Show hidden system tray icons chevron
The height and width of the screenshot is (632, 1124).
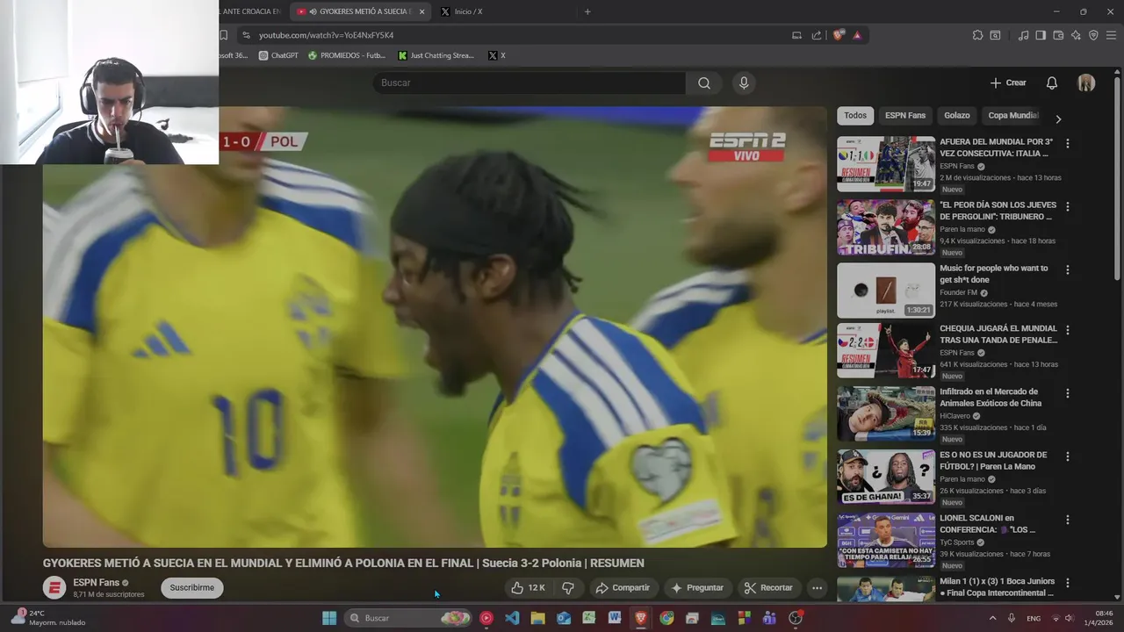[993, 618]
